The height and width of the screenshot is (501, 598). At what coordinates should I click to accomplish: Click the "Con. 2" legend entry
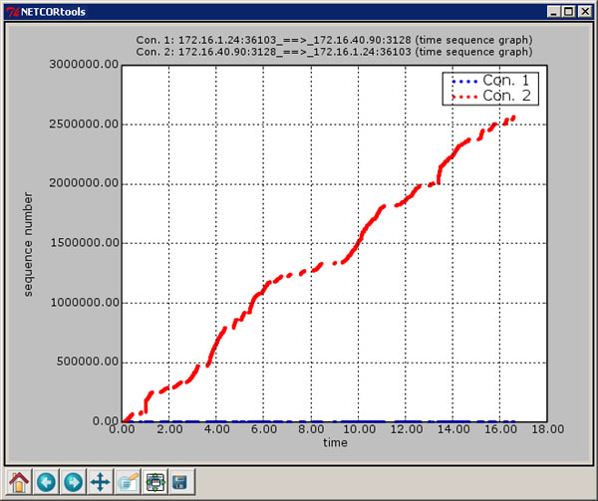tap(490, 96)
